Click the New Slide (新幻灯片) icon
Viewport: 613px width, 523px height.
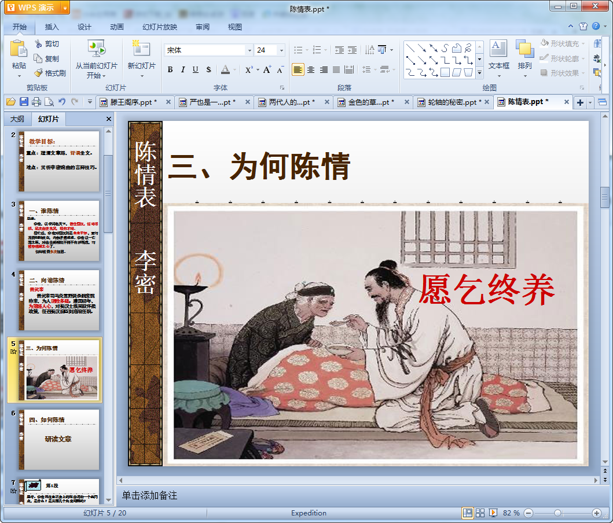pos(141,49)
